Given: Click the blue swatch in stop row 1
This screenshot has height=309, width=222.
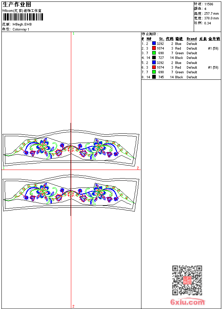Looking at the screenshot, I should click(154, 43).
